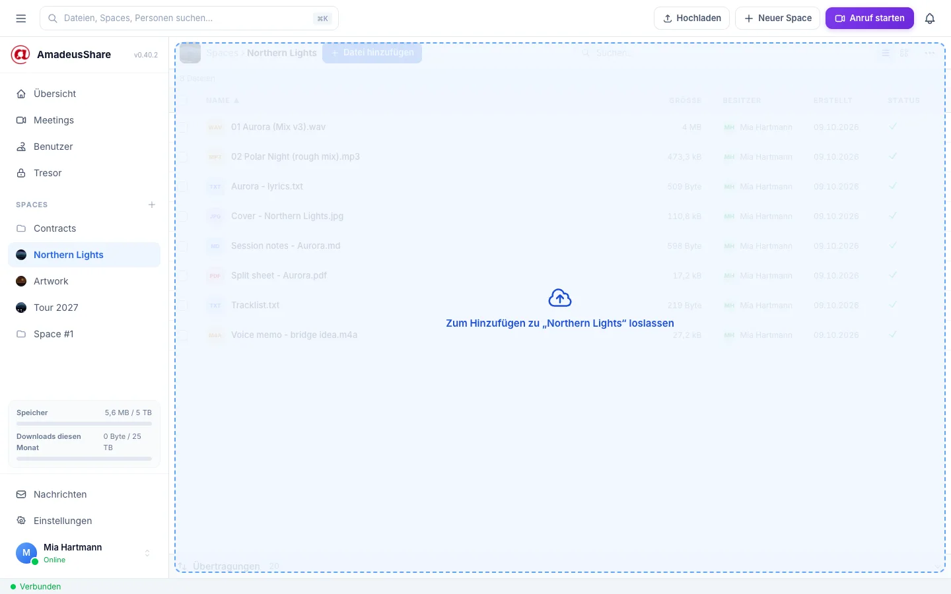Focus the Dateien, Spaces, Personen search field
The width and height of the screenshot is (951, 594).
189,18
